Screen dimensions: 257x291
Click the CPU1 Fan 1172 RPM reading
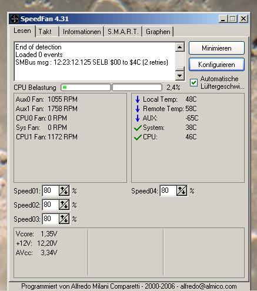46,137
